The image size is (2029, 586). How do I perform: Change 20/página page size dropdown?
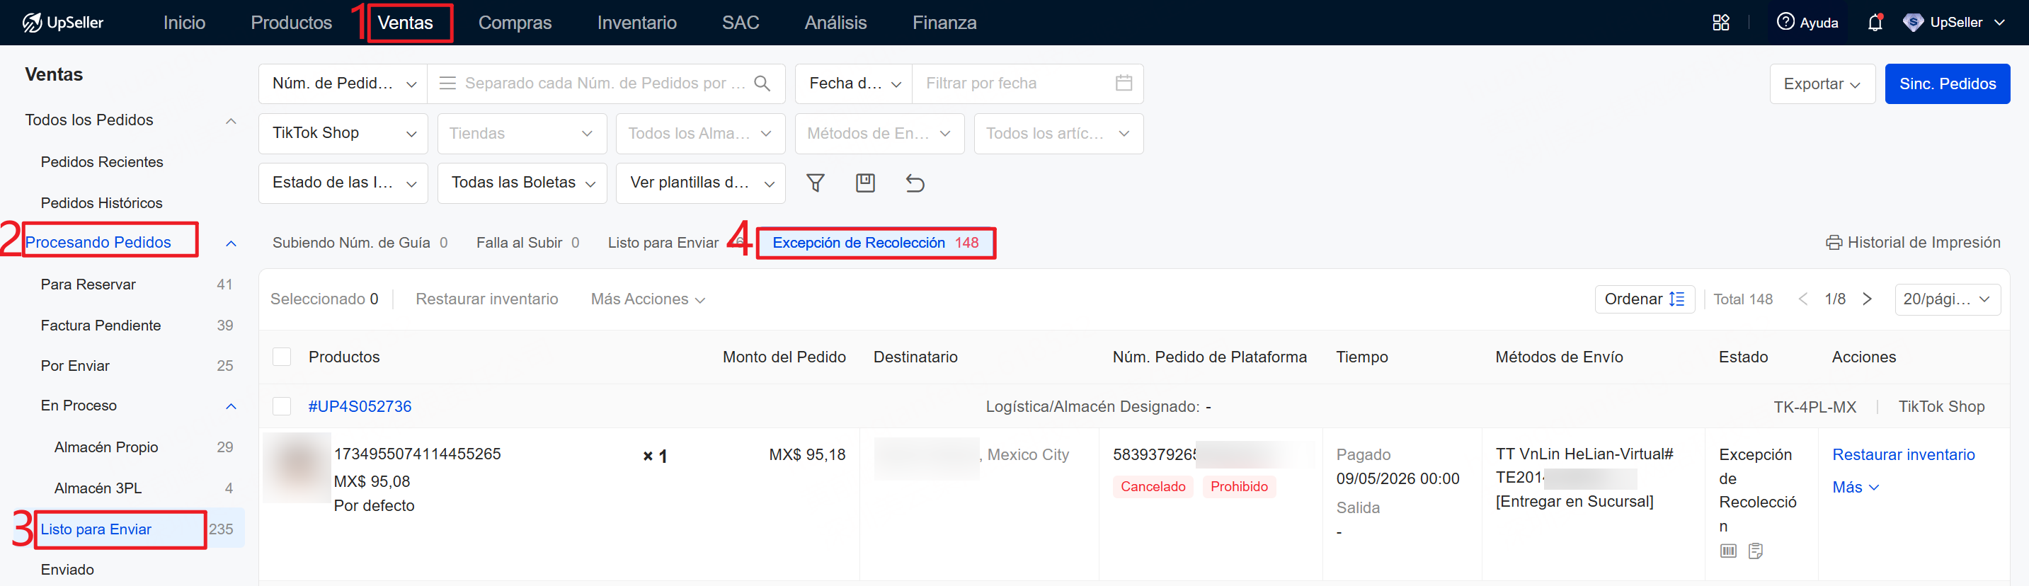coord(1947,299)
